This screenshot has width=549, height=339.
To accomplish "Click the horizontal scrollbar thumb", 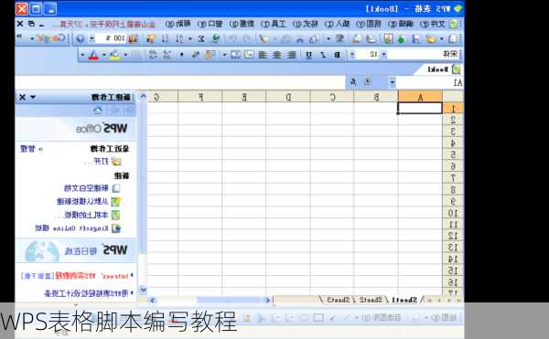I will pyautogui.click(x=230, y=300).
